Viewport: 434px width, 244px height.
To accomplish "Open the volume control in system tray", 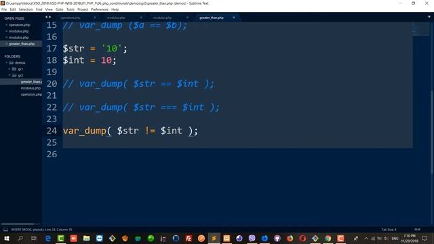I will coord(386,238).
